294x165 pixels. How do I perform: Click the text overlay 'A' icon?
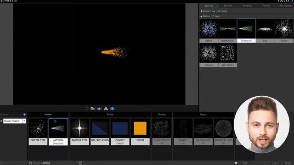point(106,109)
